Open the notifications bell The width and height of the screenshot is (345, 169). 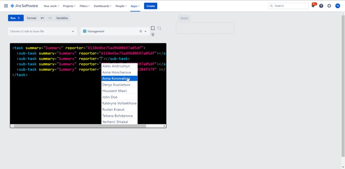tap(313, 6)
